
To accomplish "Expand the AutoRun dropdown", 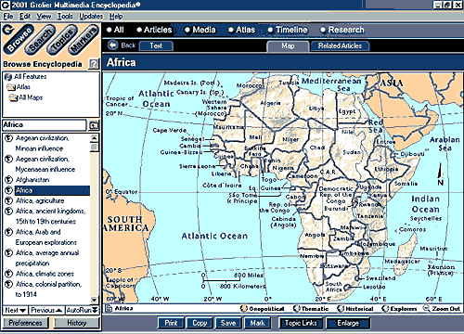I will point(95,310).
